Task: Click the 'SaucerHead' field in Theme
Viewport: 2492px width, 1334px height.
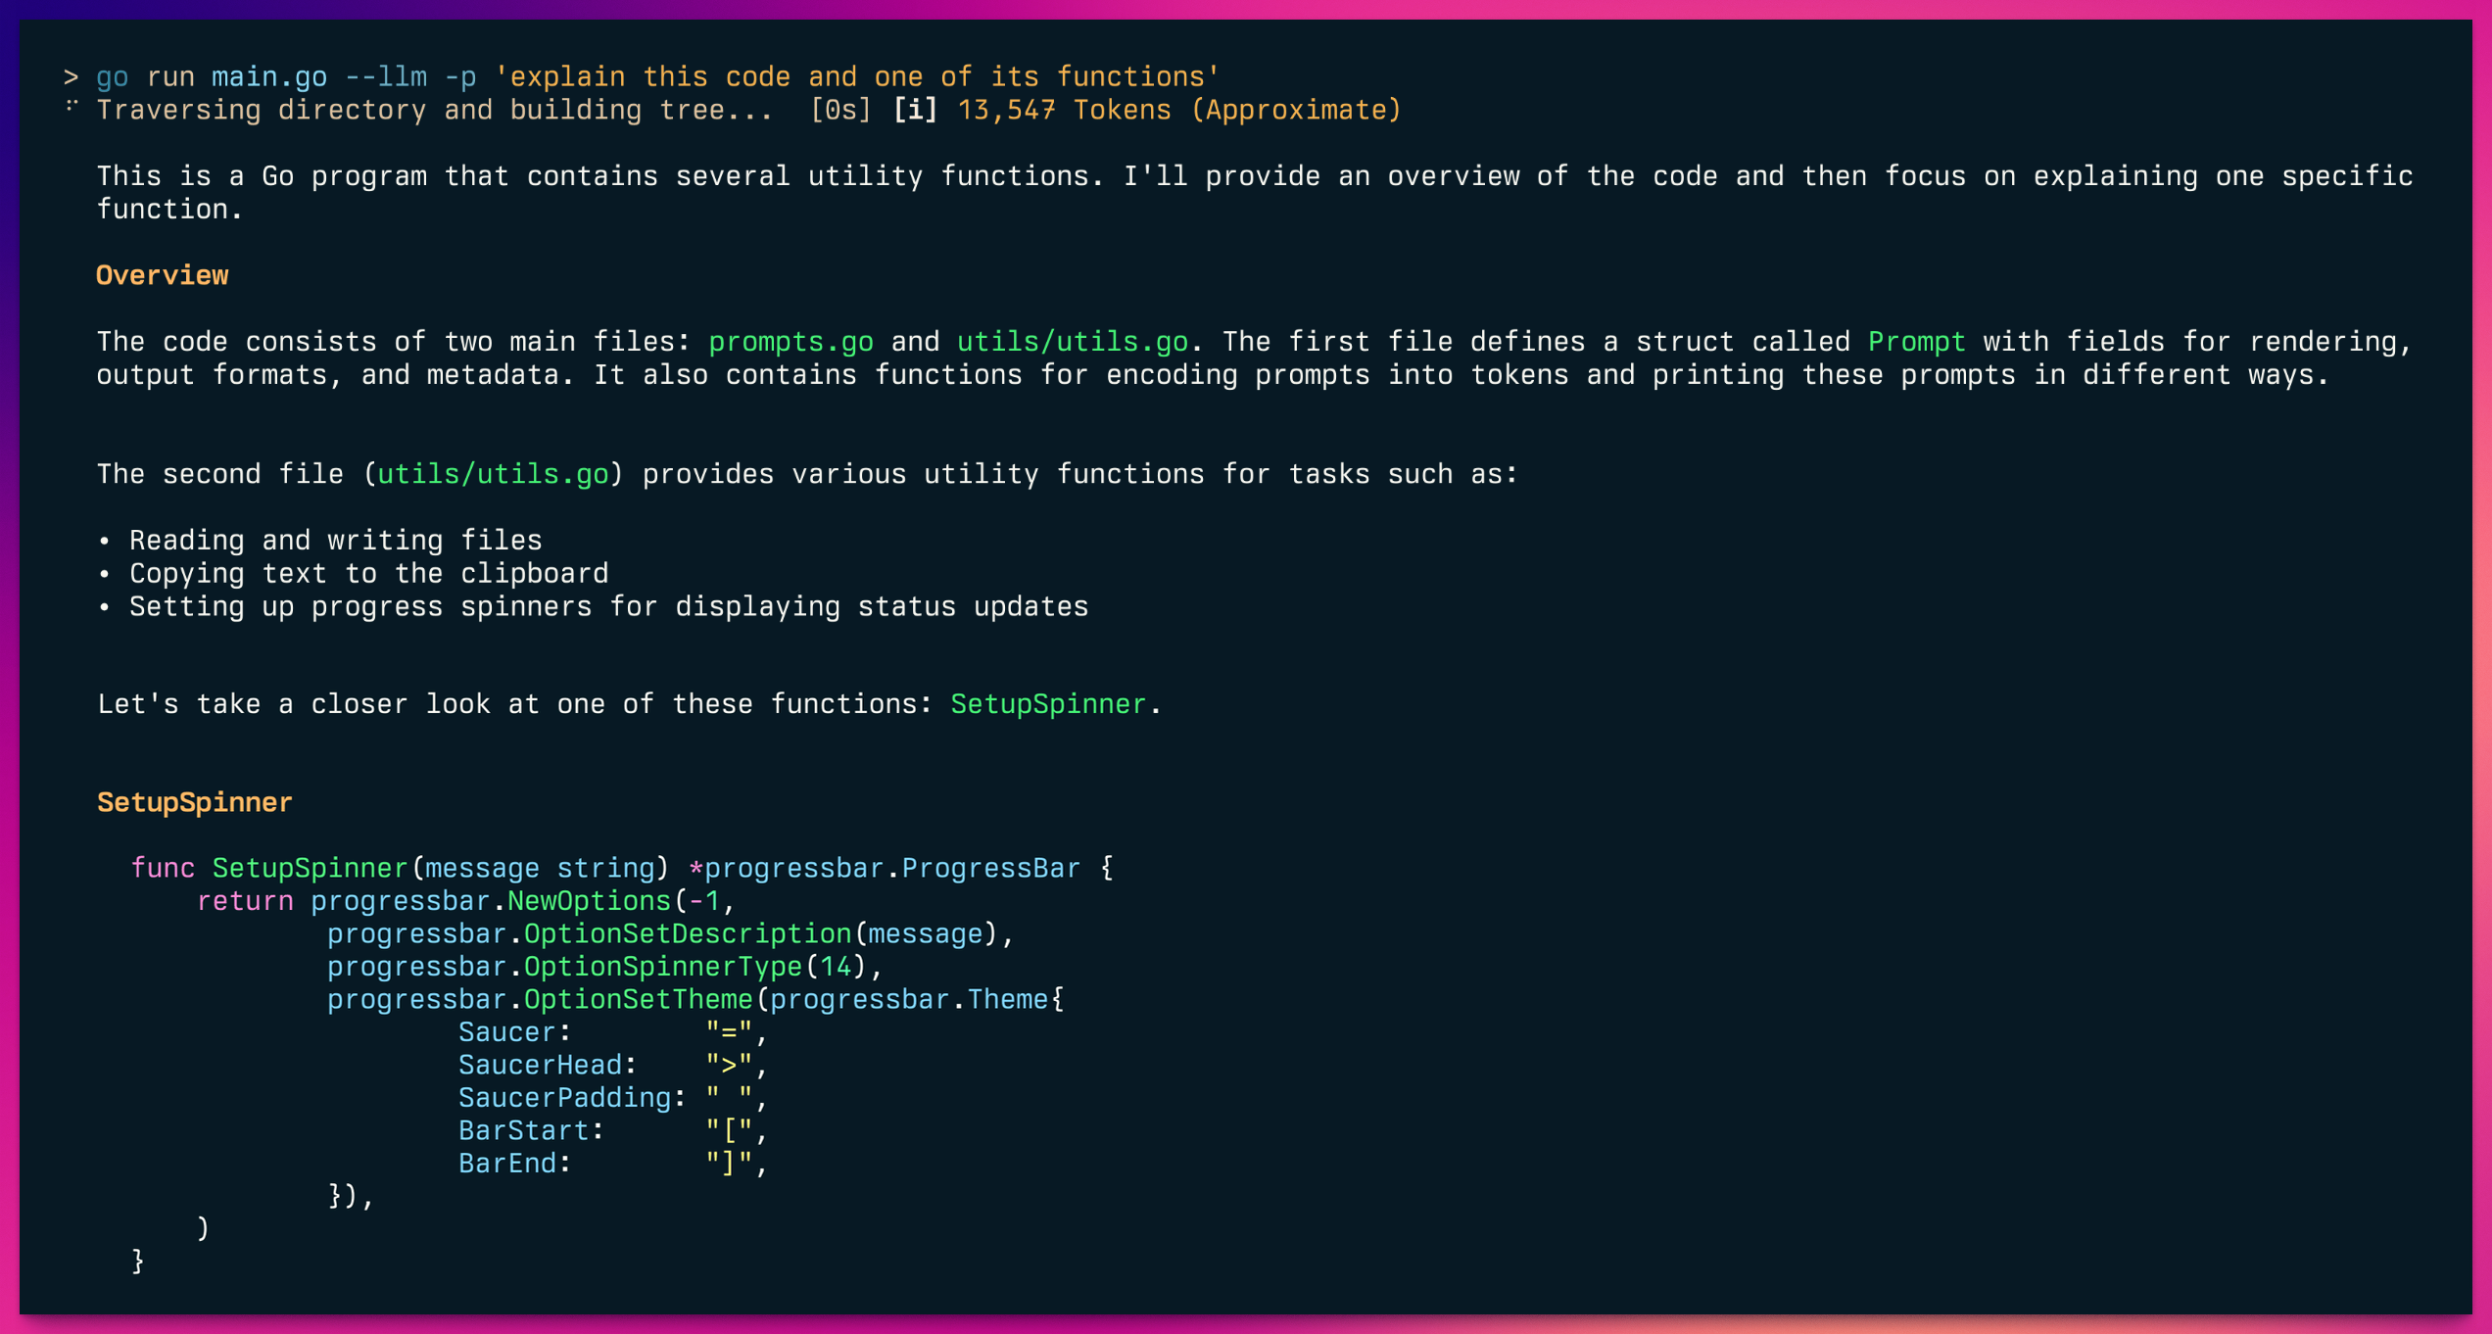Action: tap(540, 1065)
